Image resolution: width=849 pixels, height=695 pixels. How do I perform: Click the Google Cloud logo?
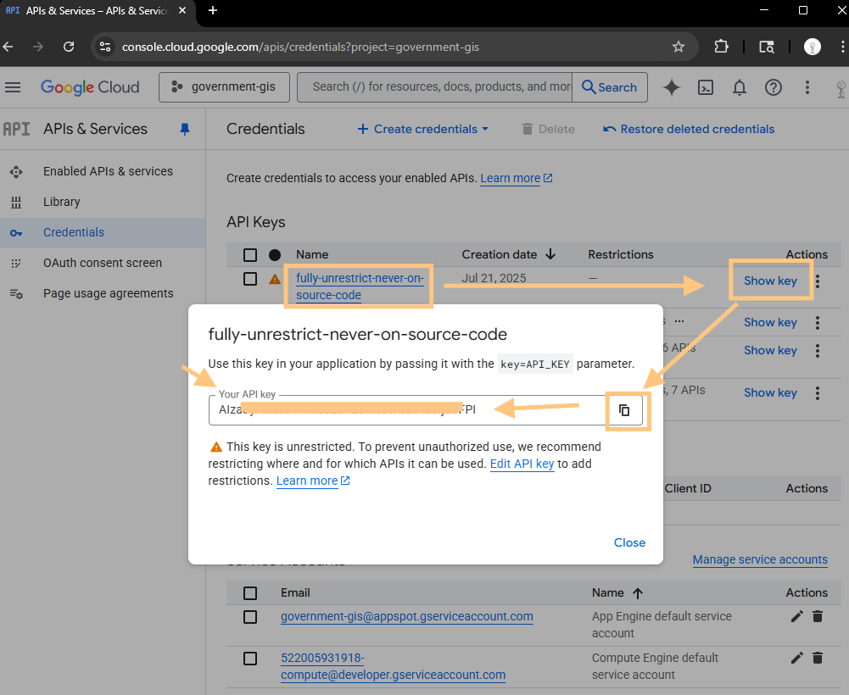90,87
